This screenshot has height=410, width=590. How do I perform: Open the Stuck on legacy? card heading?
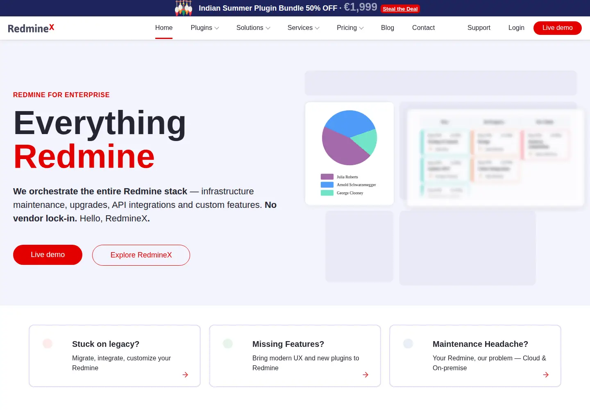106,344
